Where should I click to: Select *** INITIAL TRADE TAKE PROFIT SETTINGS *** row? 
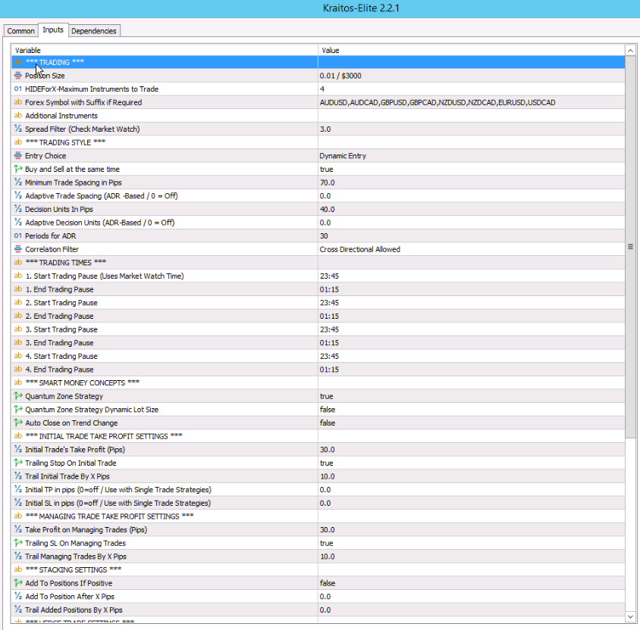click(x=318, y=436)
